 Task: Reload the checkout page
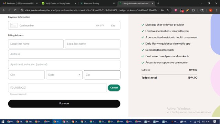pyautogui.click(x=15, y=10)
